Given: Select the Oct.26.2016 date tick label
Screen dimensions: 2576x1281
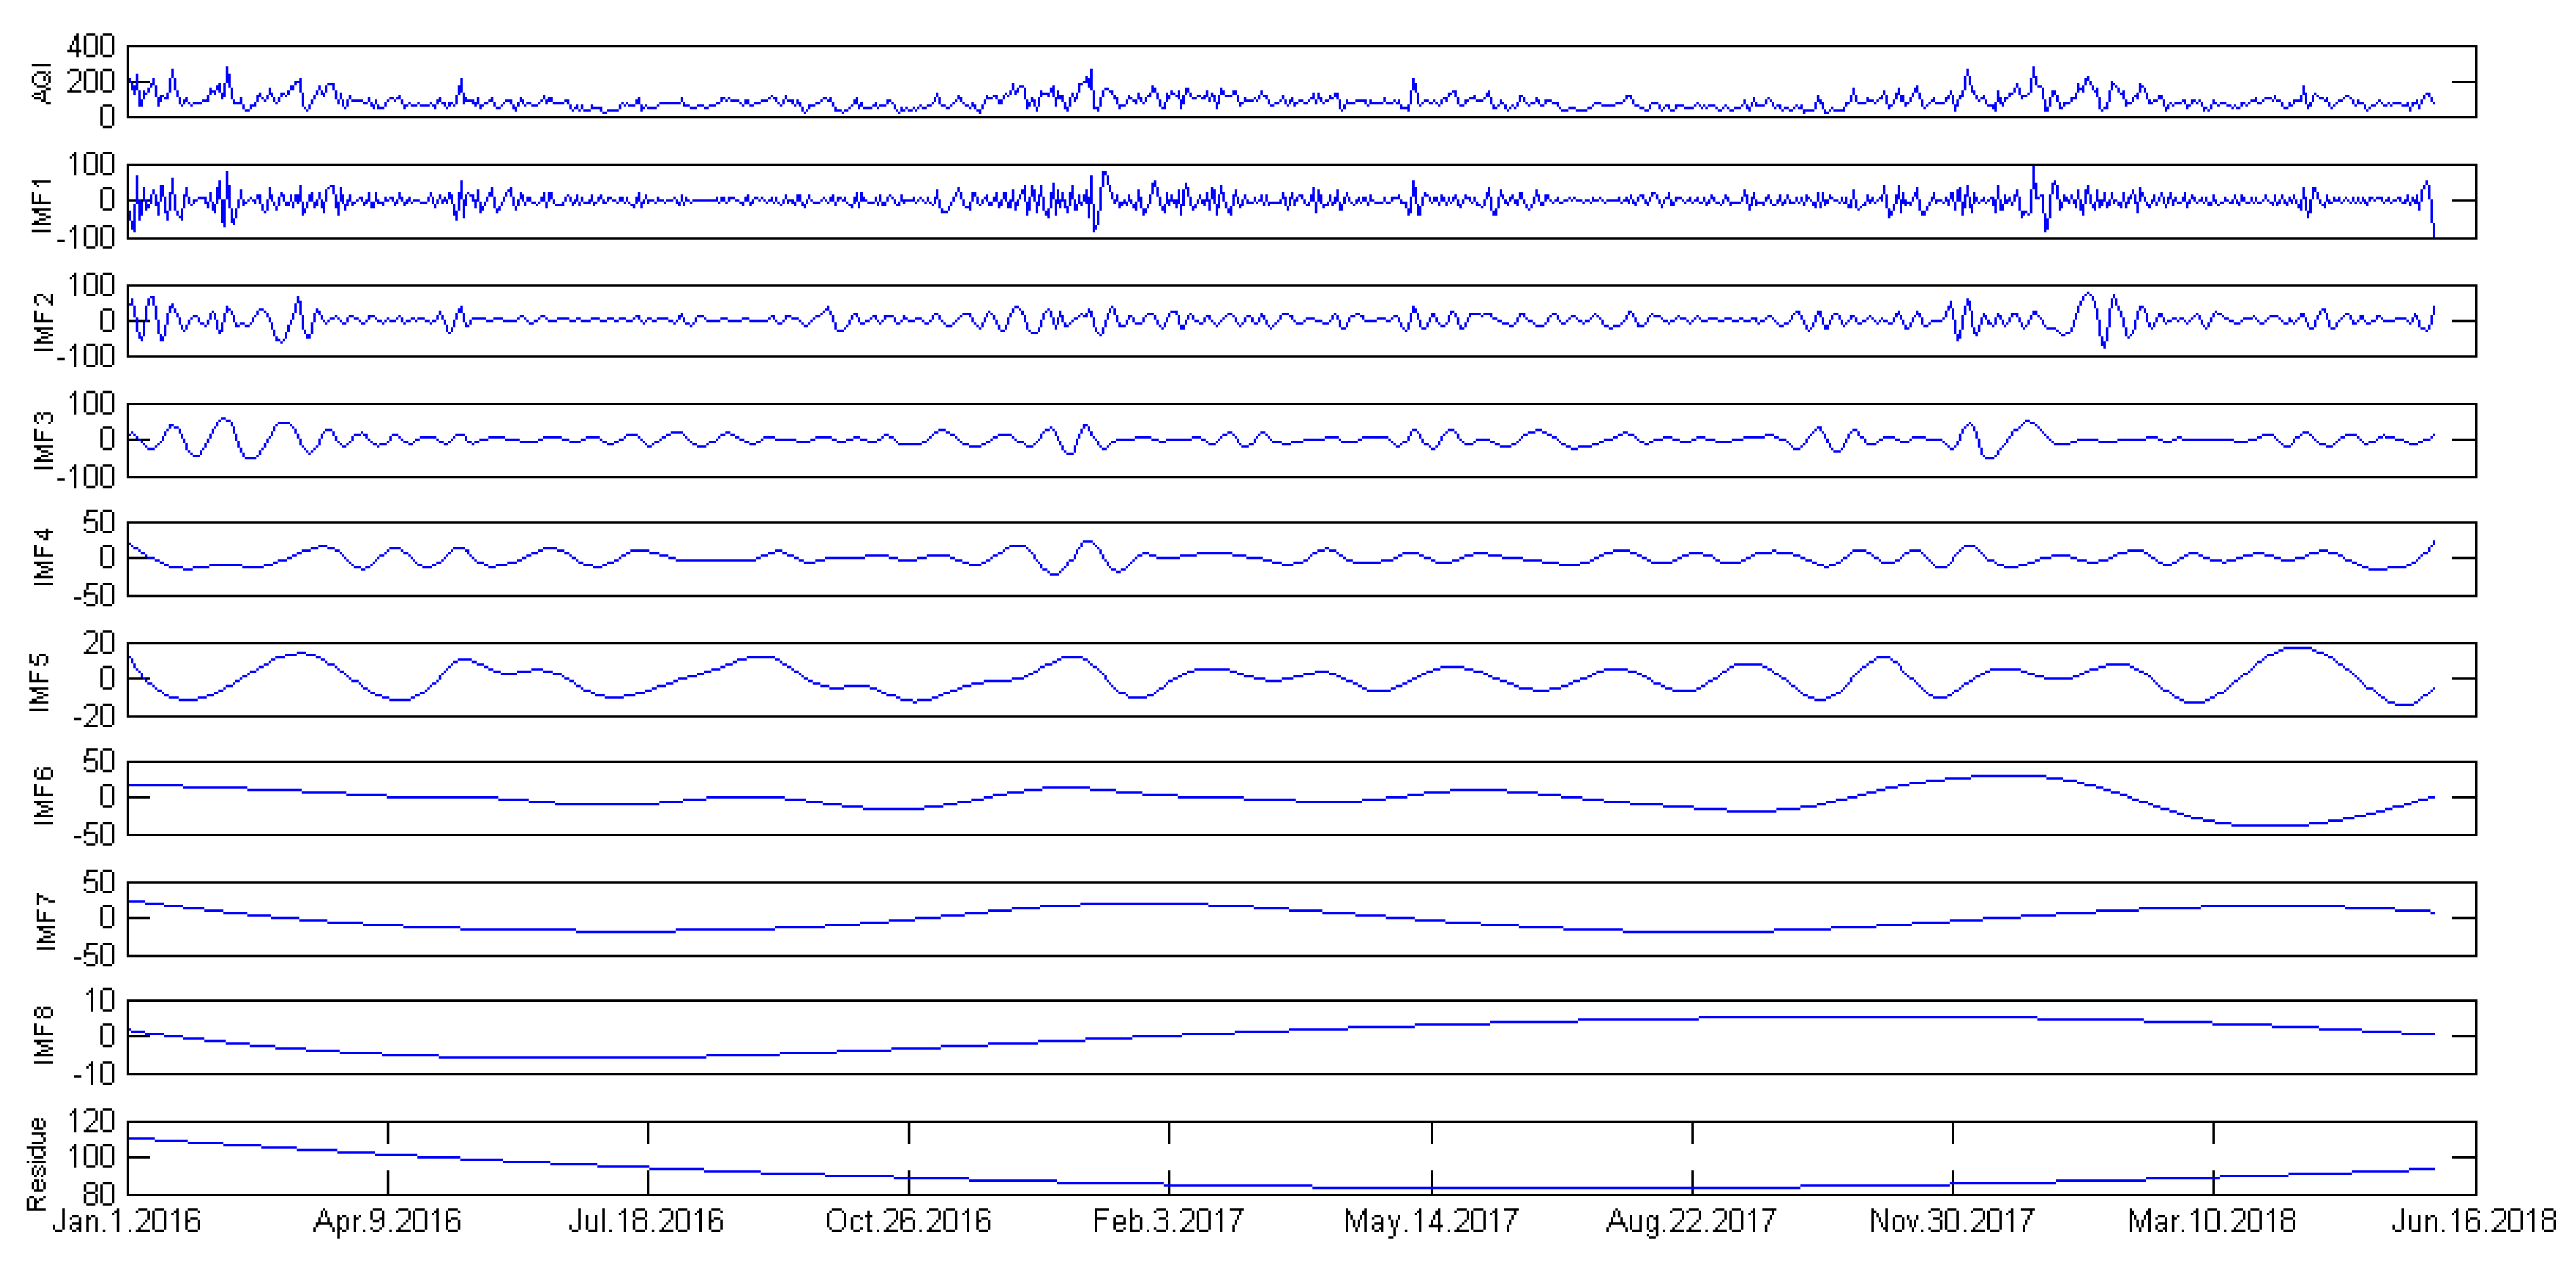Looking at the screenshot, I should click(908, 1221).
